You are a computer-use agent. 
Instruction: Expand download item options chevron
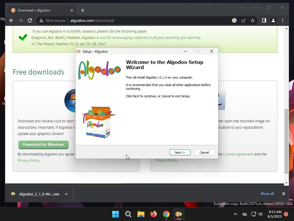tap(66, 194)
